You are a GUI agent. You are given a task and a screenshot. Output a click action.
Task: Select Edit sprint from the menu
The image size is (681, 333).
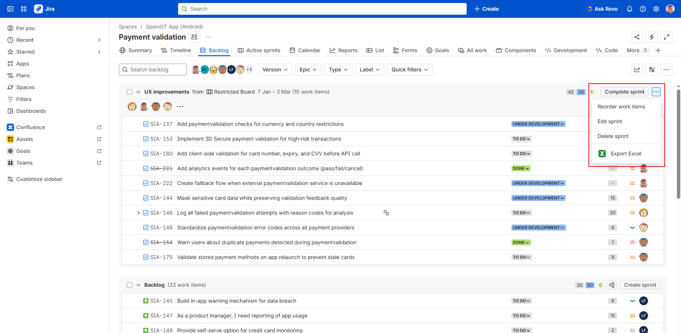[x=610, y=121]
